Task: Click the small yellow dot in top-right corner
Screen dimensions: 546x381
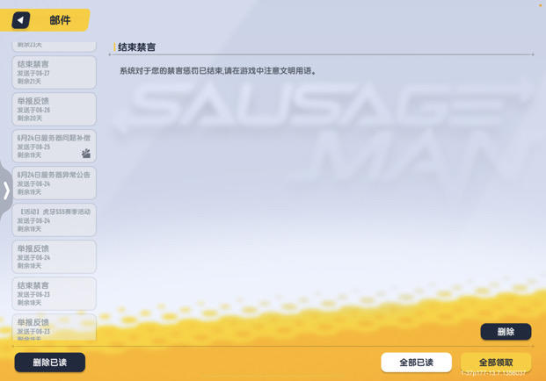Action: (x=540, y=5)
